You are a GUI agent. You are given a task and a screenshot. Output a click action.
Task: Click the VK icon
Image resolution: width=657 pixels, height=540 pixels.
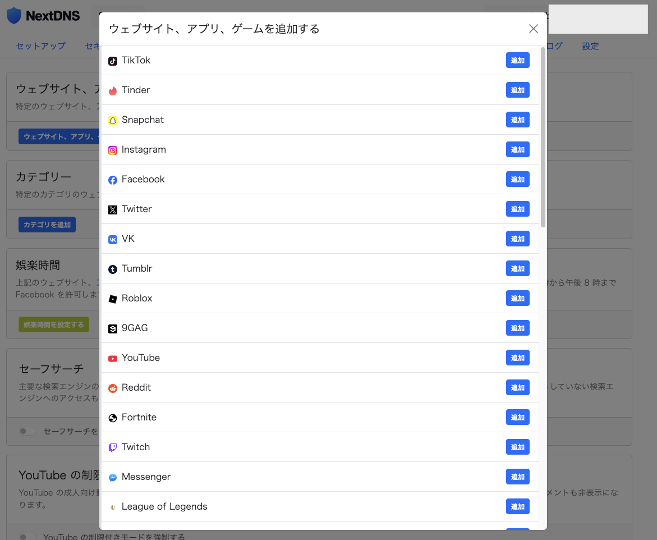click(x=113, y=239)
